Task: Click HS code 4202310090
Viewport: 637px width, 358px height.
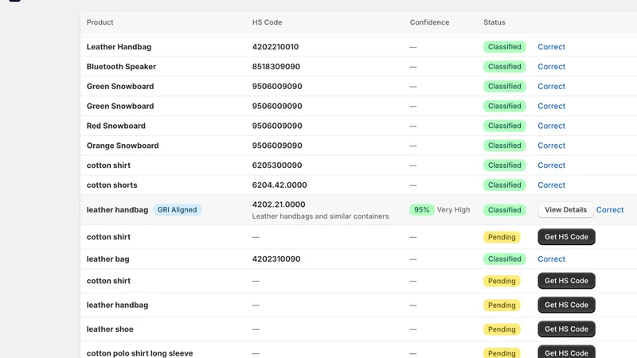Action: click(x=276, y=259)
